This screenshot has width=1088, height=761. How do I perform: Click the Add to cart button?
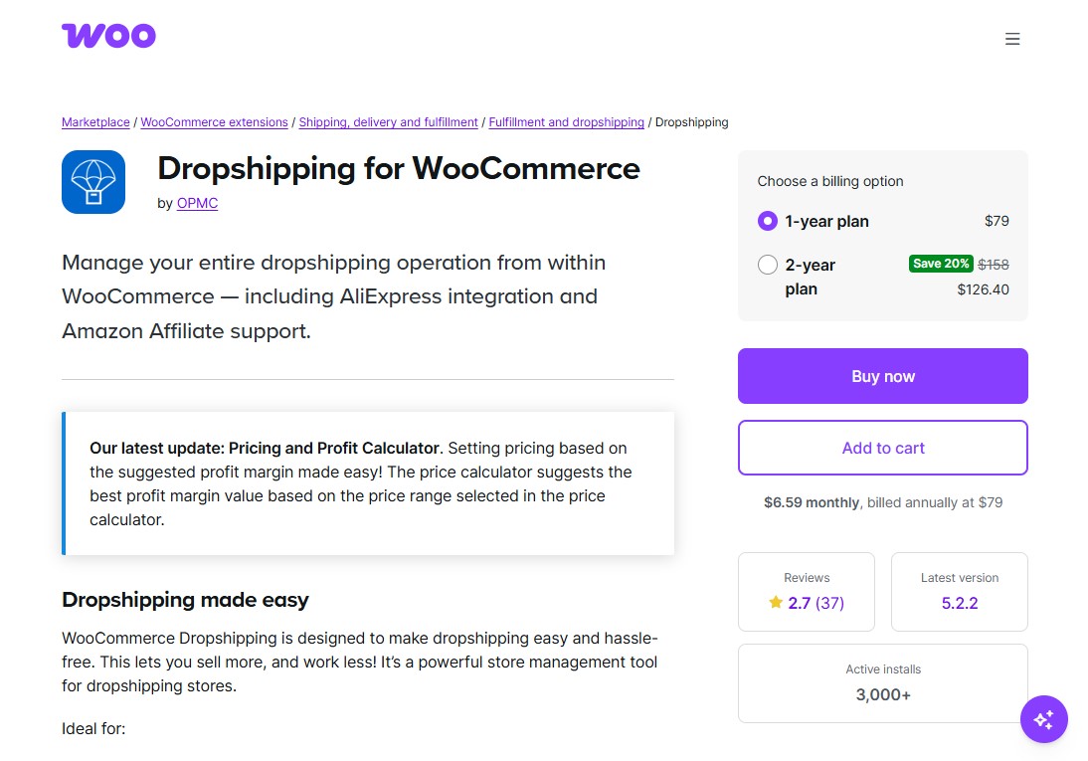pos(882,448)
